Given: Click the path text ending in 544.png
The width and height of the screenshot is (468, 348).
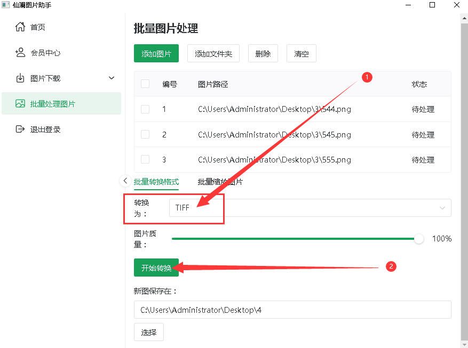Looking at the screenshot, I should 275,109.
